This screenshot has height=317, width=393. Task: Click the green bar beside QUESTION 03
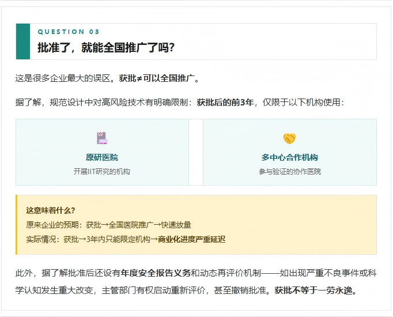[22, 41]
